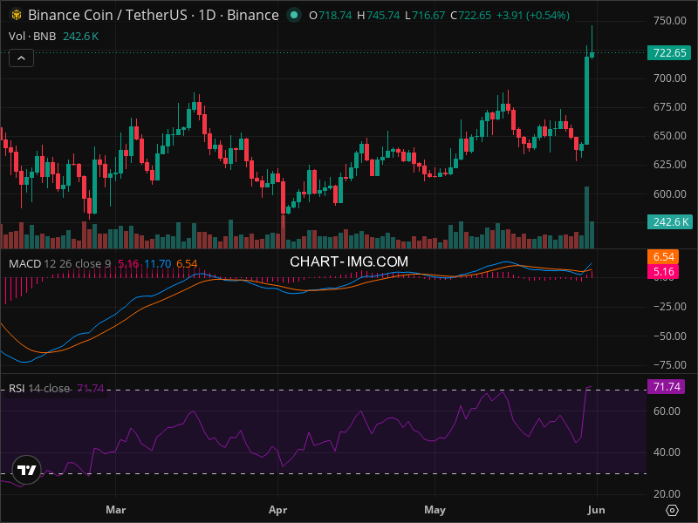
Task: Click the volume axis tag 242.6 K
Action: (x=669, y=221)
